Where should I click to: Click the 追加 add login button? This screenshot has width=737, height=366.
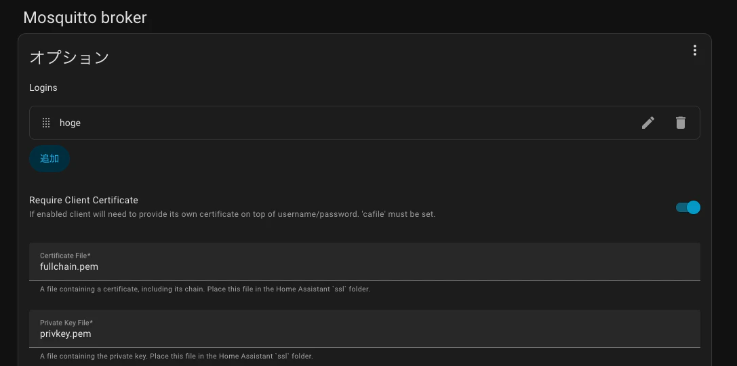coord(49,159)
